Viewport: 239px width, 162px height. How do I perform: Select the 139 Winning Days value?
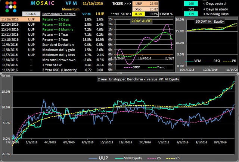[191, 14]
